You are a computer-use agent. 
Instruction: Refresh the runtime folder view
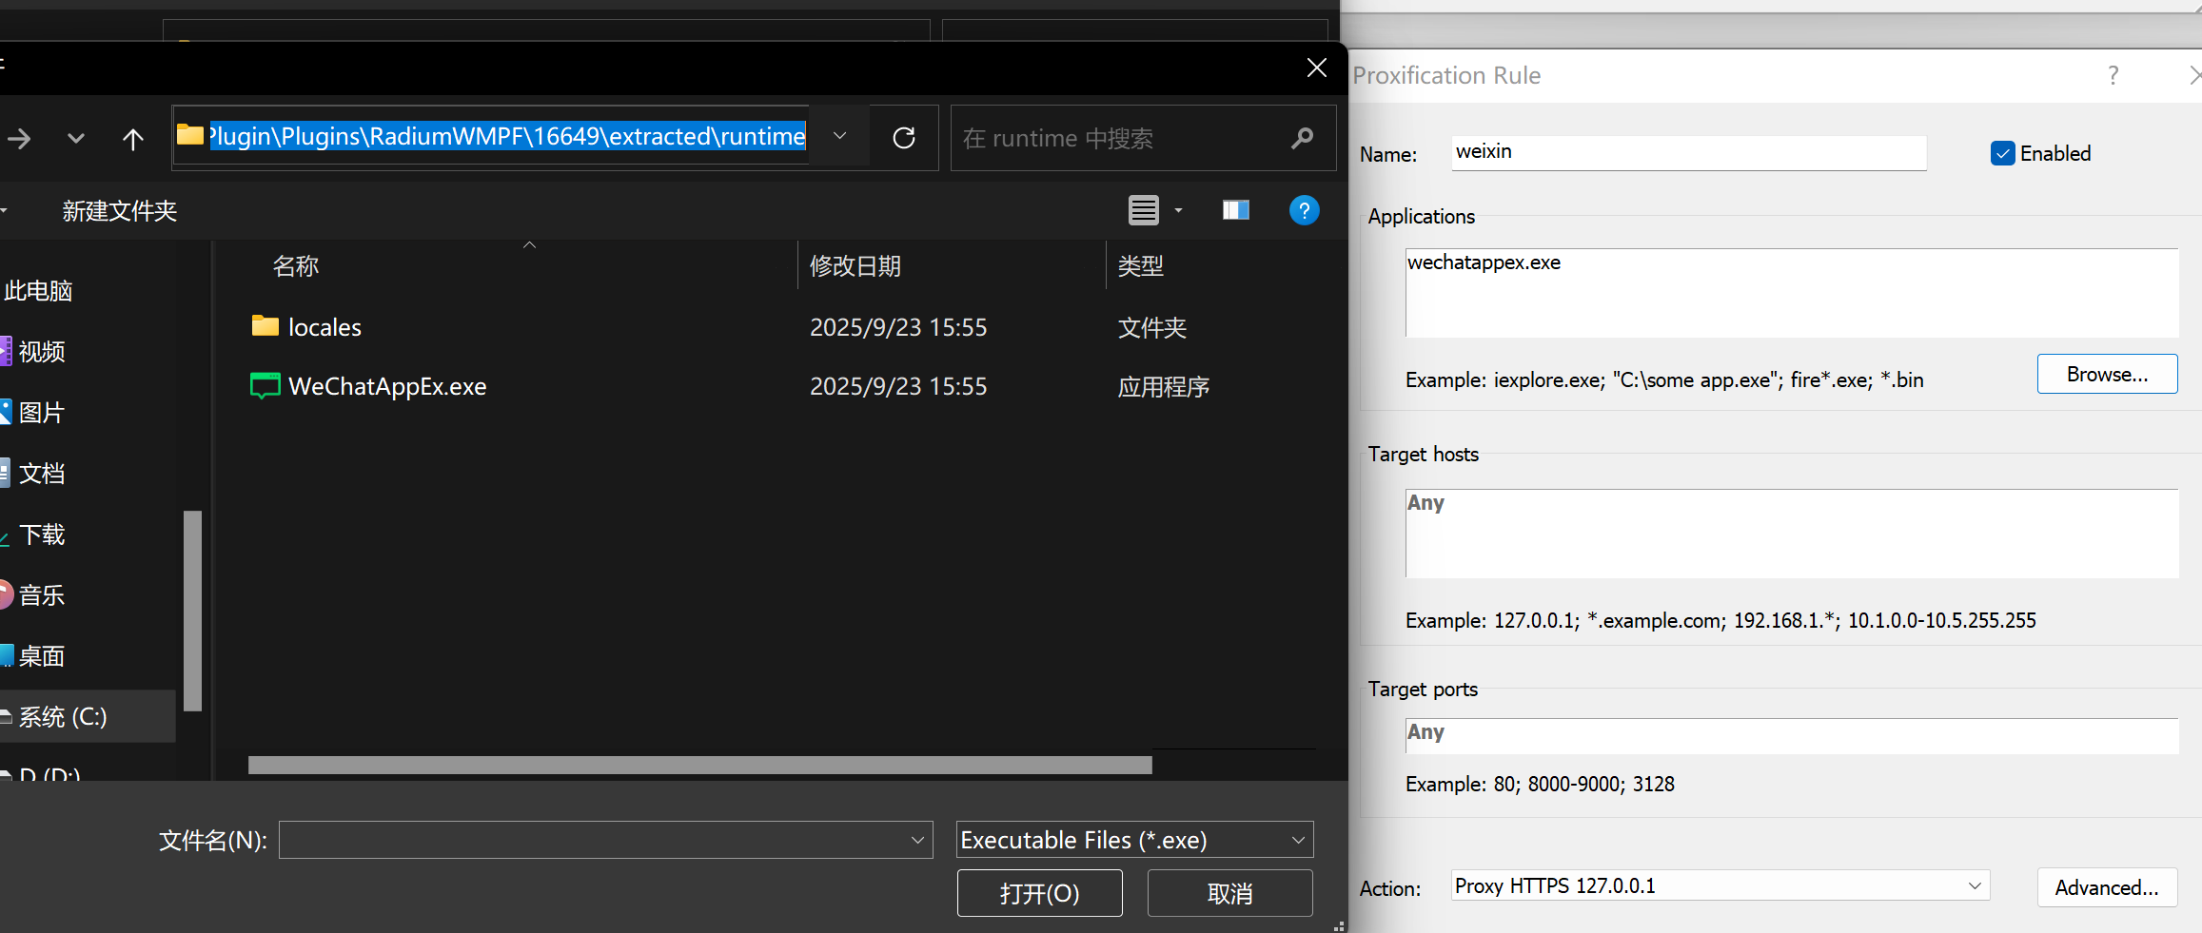(x=904, y=138)
